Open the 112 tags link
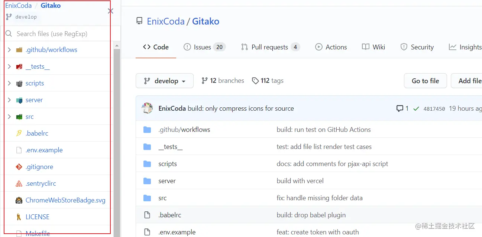This screenshot has width=482, height=237. (x=268, y=81)
